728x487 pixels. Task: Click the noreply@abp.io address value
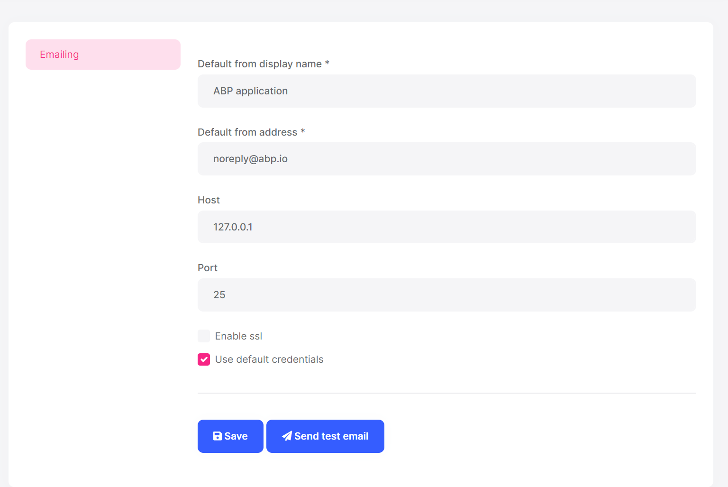[x=250, y=159]
